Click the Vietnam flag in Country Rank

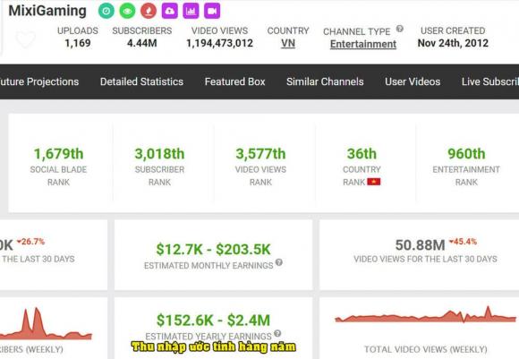pos(374,182)
